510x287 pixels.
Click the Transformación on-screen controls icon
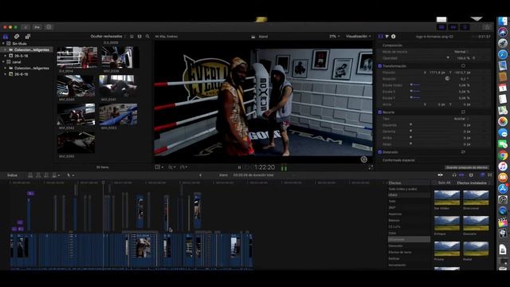tap(463, 65)
